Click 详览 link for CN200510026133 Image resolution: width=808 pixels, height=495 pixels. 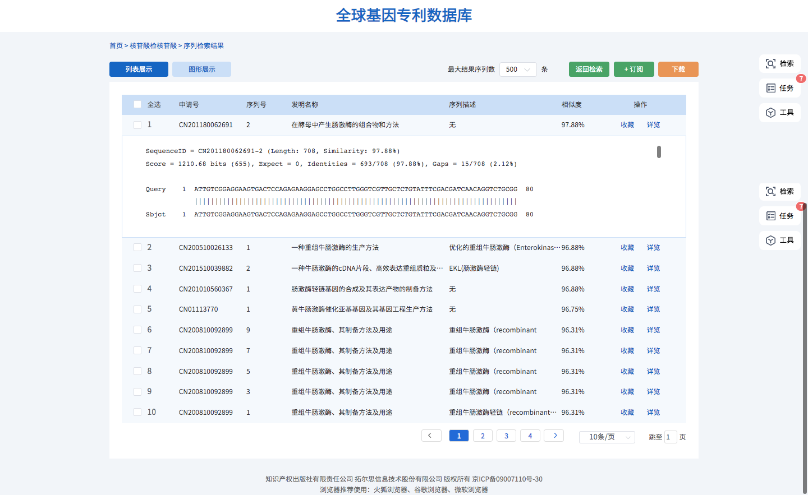click(653, 248)
